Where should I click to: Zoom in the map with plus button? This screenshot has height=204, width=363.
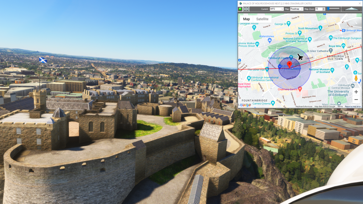pos(356,92)
